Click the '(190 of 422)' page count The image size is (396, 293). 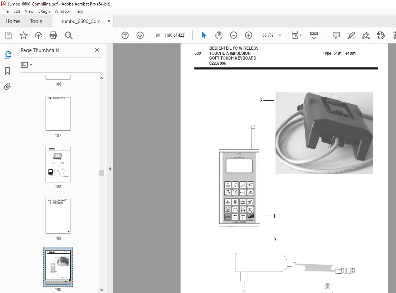click(175, 35)
